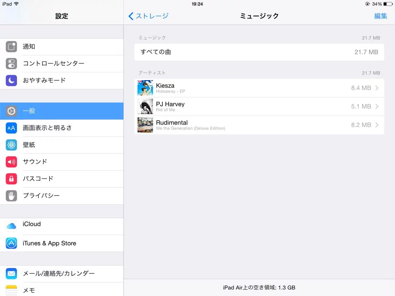Tap the Rid of Me subtitle

click(x=165, y=110)
